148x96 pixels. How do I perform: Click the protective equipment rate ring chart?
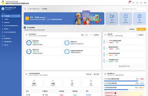pos(67,51)
